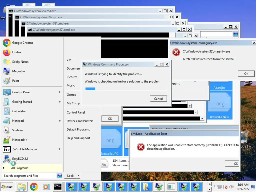The height and width of the screenshot is (192, 256).
Task: Expand the Notepad recent files arrow
Action: pyautogui.click(x=60, y=121)
